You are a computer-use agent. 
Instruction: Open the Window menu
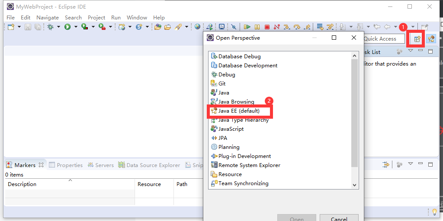click(x=137, y=17)
